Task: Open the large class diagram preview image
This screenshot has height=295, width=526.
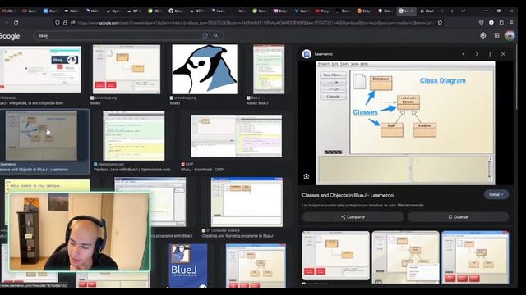Action: click(x=405, y=123)
